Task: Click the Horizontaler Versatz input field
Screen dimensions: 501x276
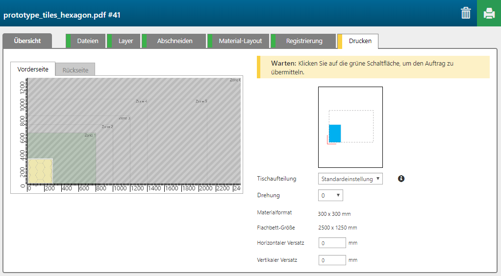Action: pyautogui.click(x=332, y=243)
